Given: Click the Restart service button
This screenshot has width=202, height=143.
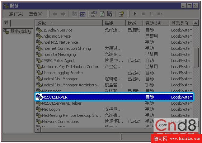Looking at the screenshot, I should click(x=160, y=14).
